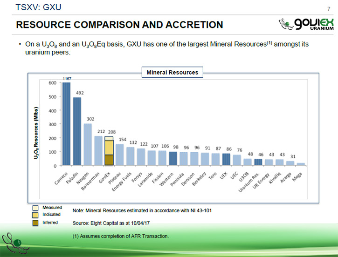This screenshot has width=338, height=257.
Task: Click the value label 132 for Energy Fuels
Action: tap(133, 142)
